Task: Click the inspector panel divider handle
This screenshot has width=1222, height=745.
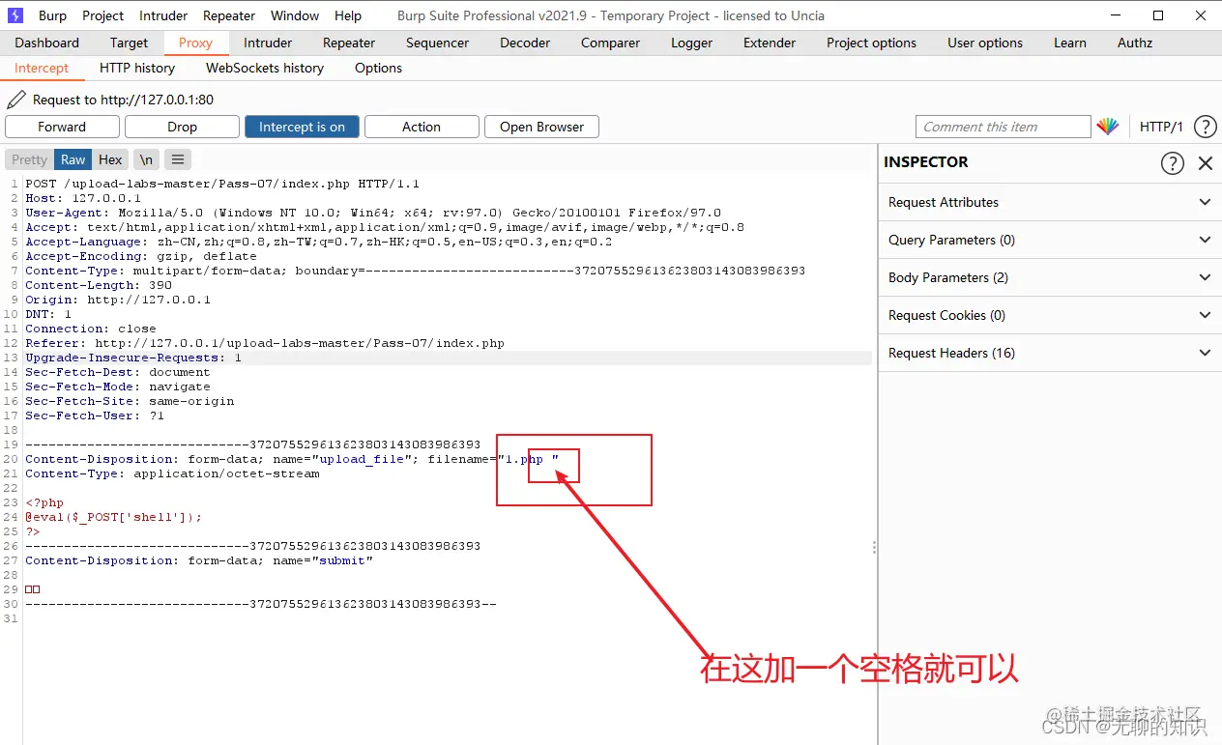Action: tap(874, 547)
